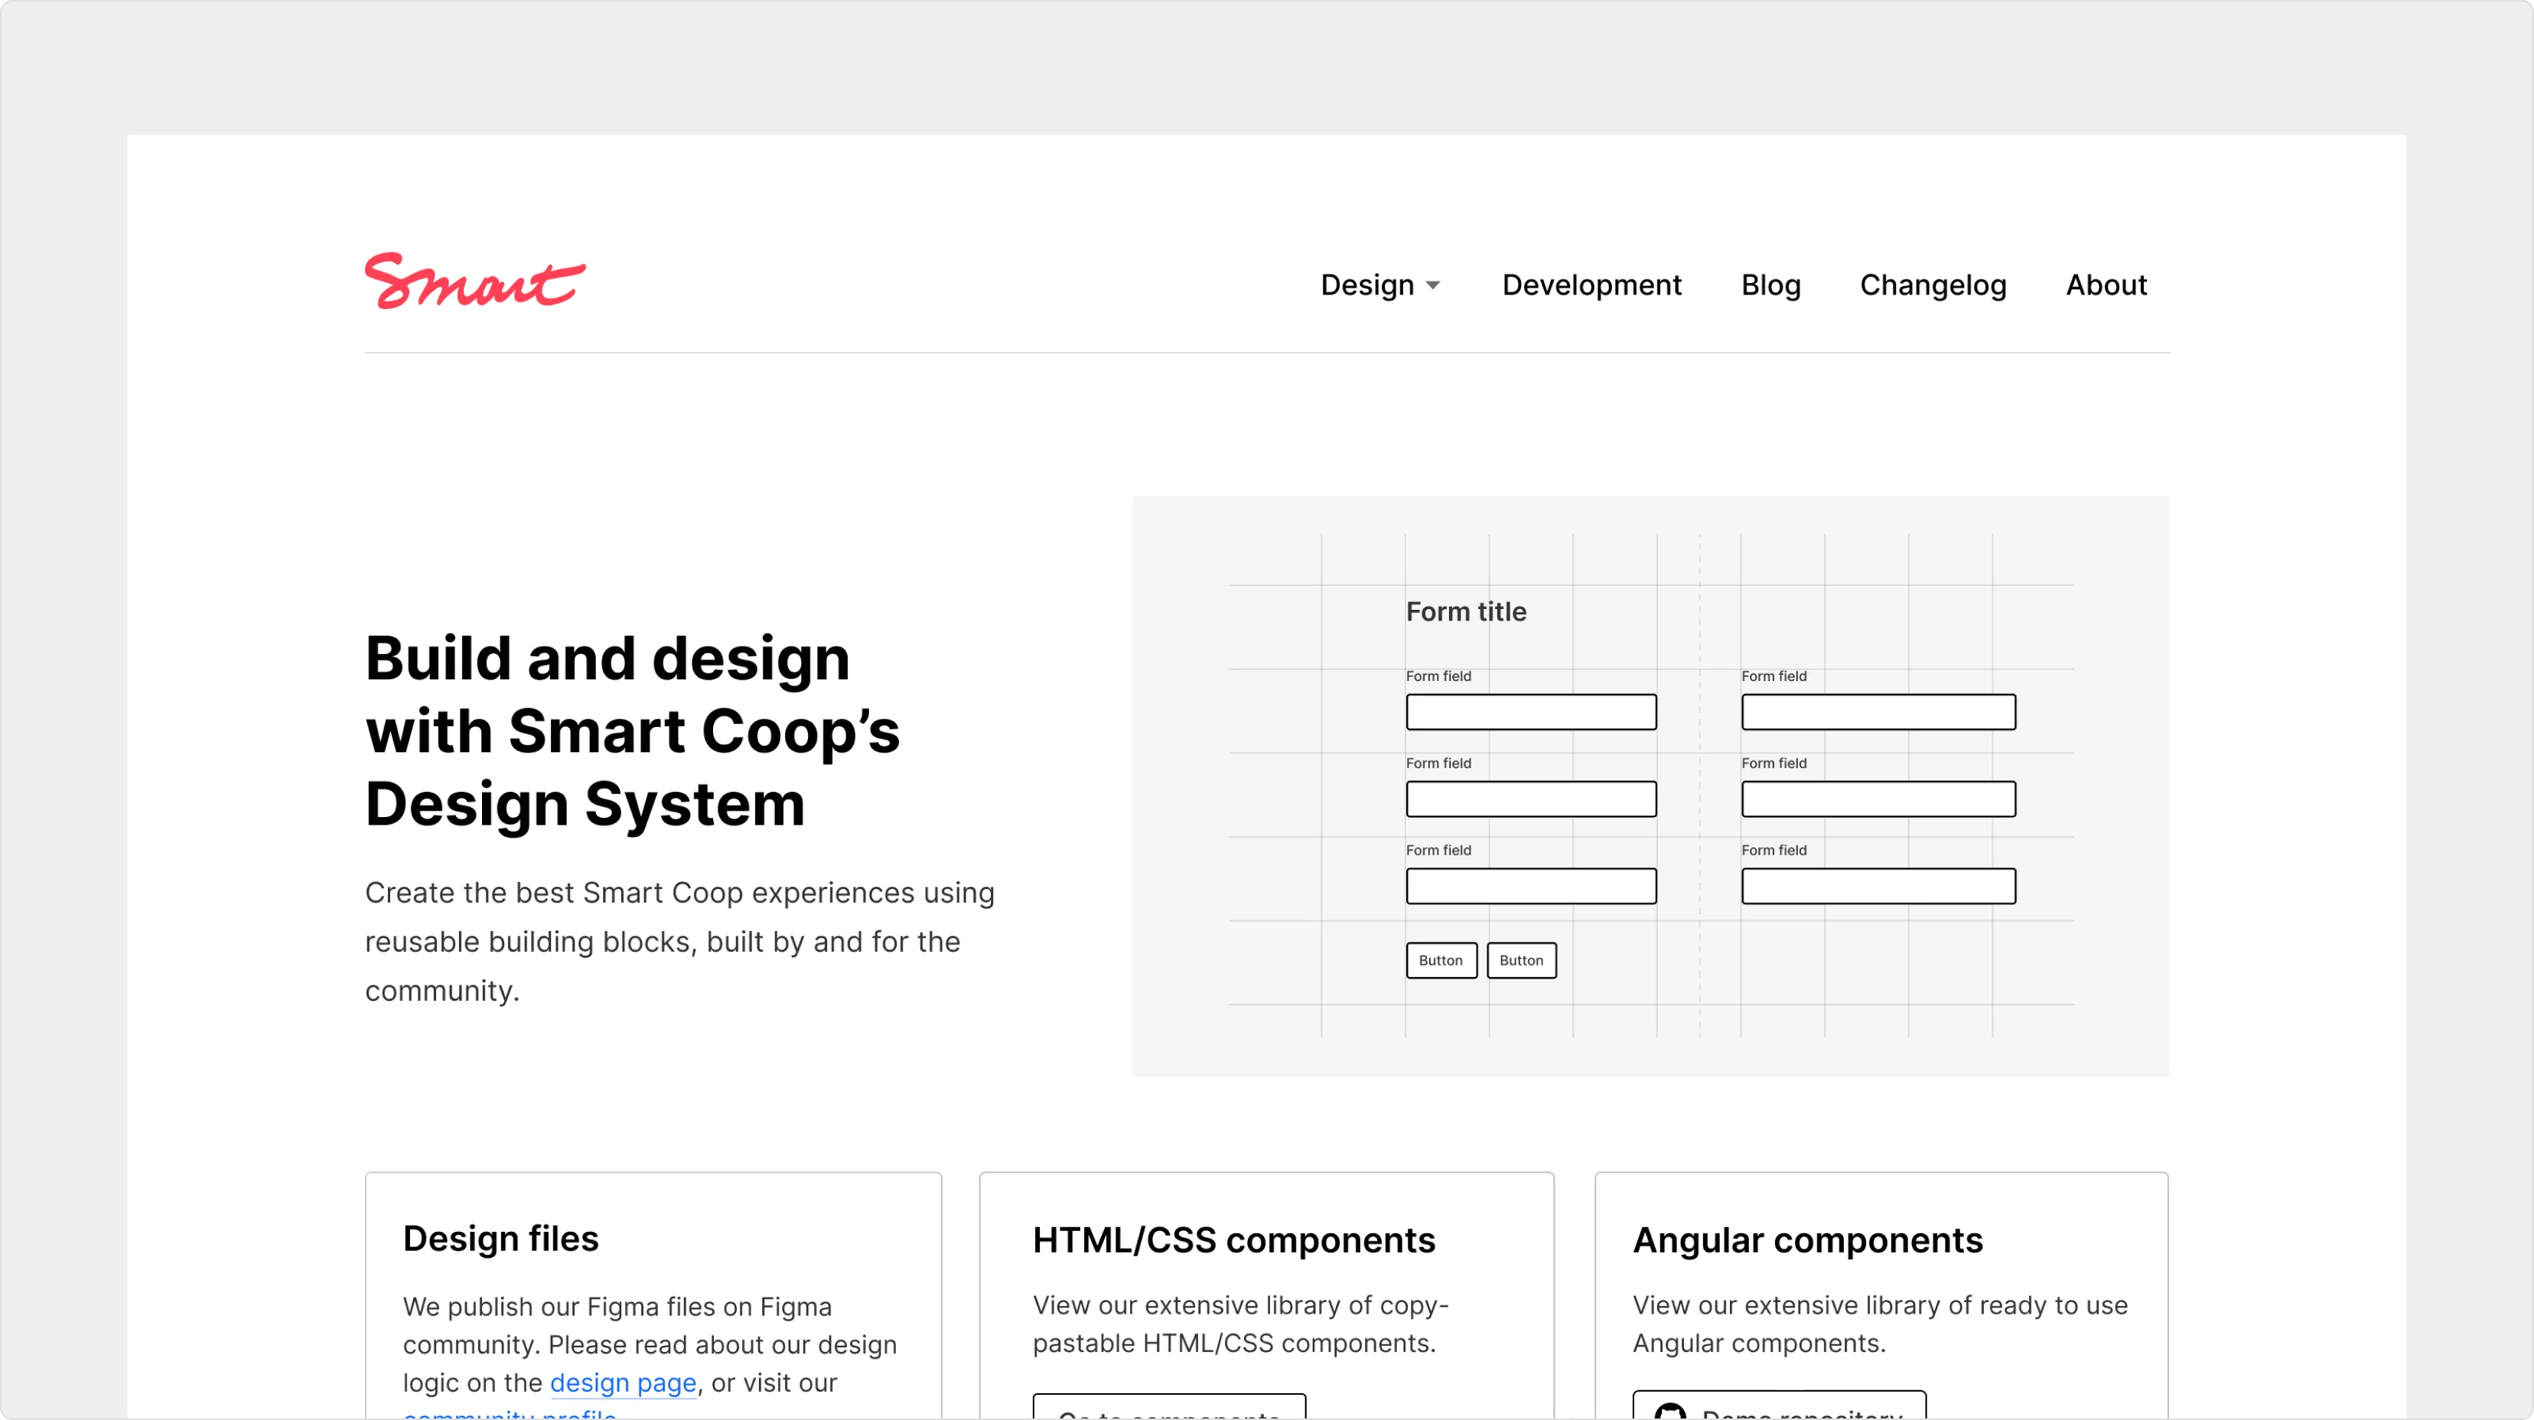Click 'Angular components.' description text

[1759, 1343]
